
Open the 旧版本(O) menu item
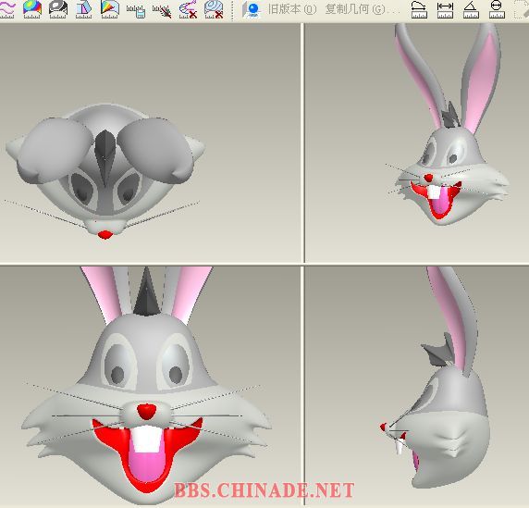click(292, 9)
